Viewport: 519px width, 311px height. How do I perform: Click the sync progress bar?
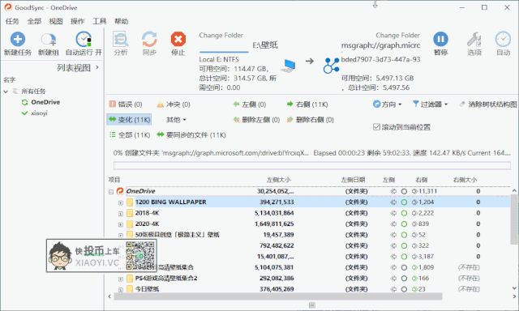[311, 165]
